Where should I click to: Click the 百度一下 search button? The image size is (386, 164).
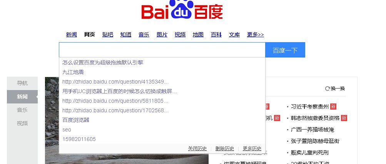[x=285, y=50]
